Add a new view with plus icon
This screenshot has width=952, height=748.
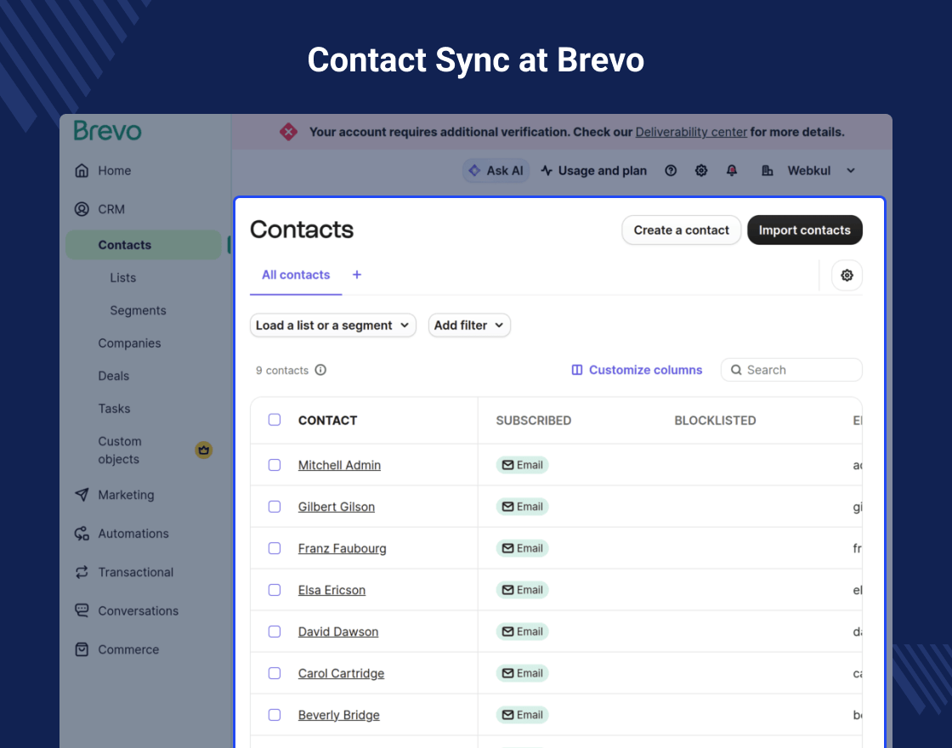tap(357, 275)
